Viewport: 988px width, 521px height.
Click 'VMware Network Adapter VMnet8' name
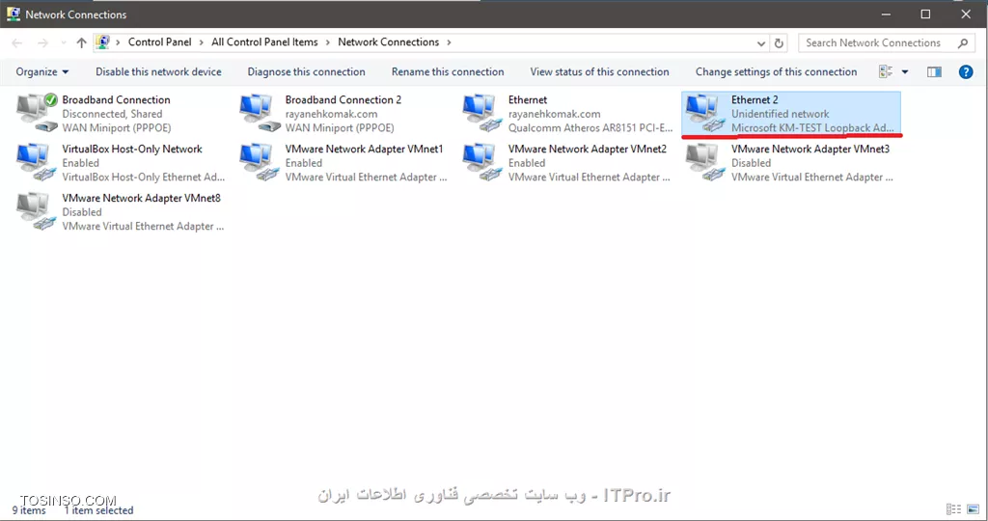click(x=141, y=198)
